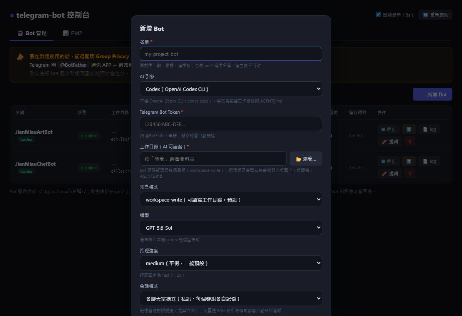462x316 pixels.
Task: Open the log for JianMiauArtBot
Action: pyautogui.click(x=429, y=129)
